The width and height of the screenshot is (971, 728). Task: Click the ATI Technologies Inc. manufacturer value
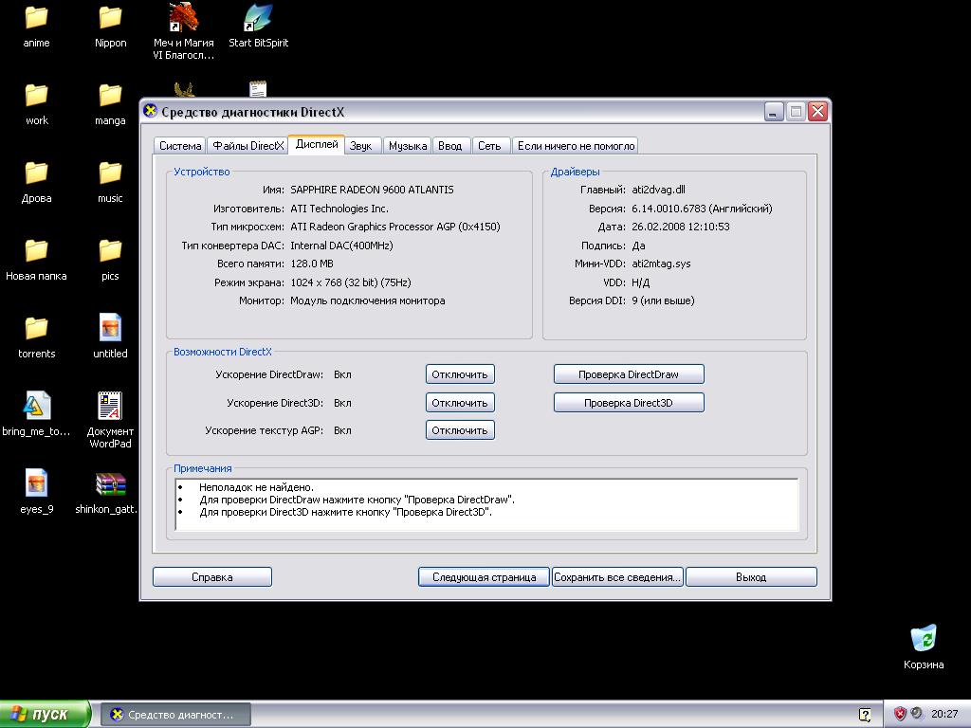pyautogui.click(x=339, y=209)
